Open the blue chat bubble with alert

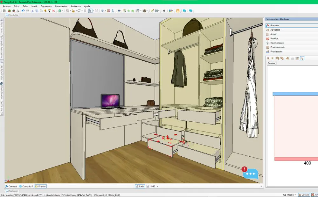coord(251,173)
